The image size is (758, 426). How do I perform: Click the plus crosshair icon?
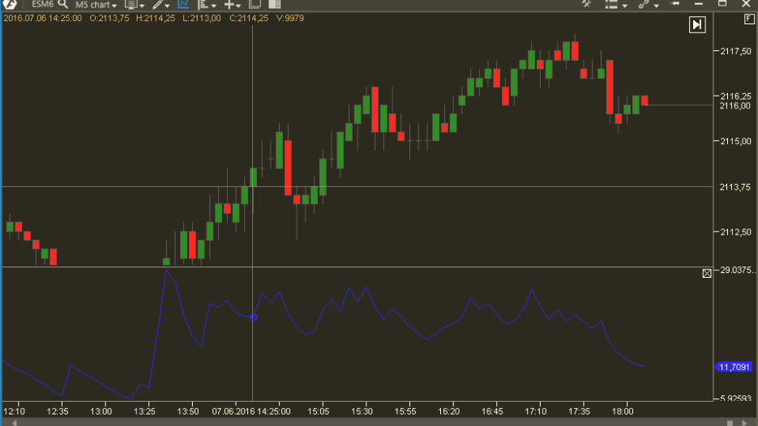click(229, 5)
